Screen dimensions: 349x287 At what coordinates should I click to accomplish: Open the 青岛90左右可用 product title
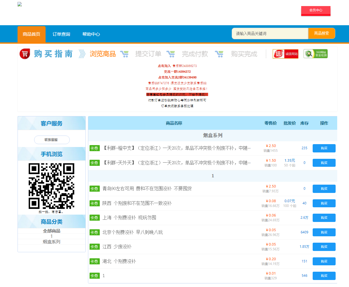pos(147,189)
